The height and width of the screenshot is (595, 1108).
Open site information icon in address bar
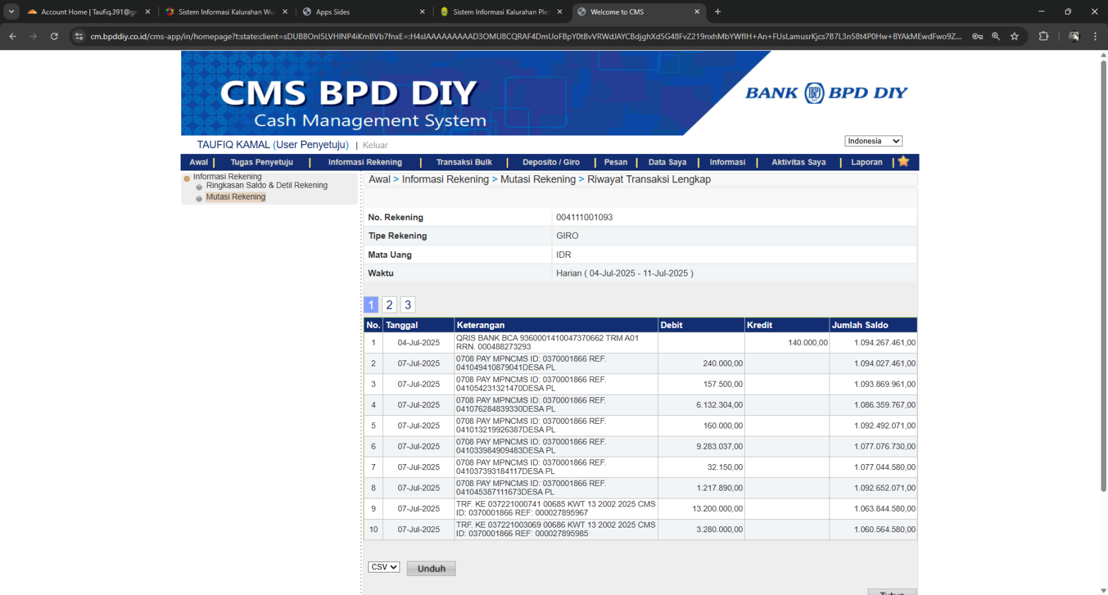click(x=79, y=36)
